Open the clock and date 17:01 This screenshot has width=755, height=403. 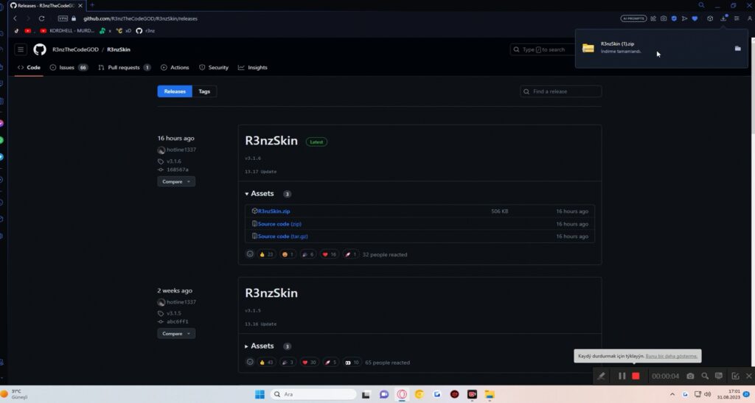pyautogui.click(x=728, y=394)
